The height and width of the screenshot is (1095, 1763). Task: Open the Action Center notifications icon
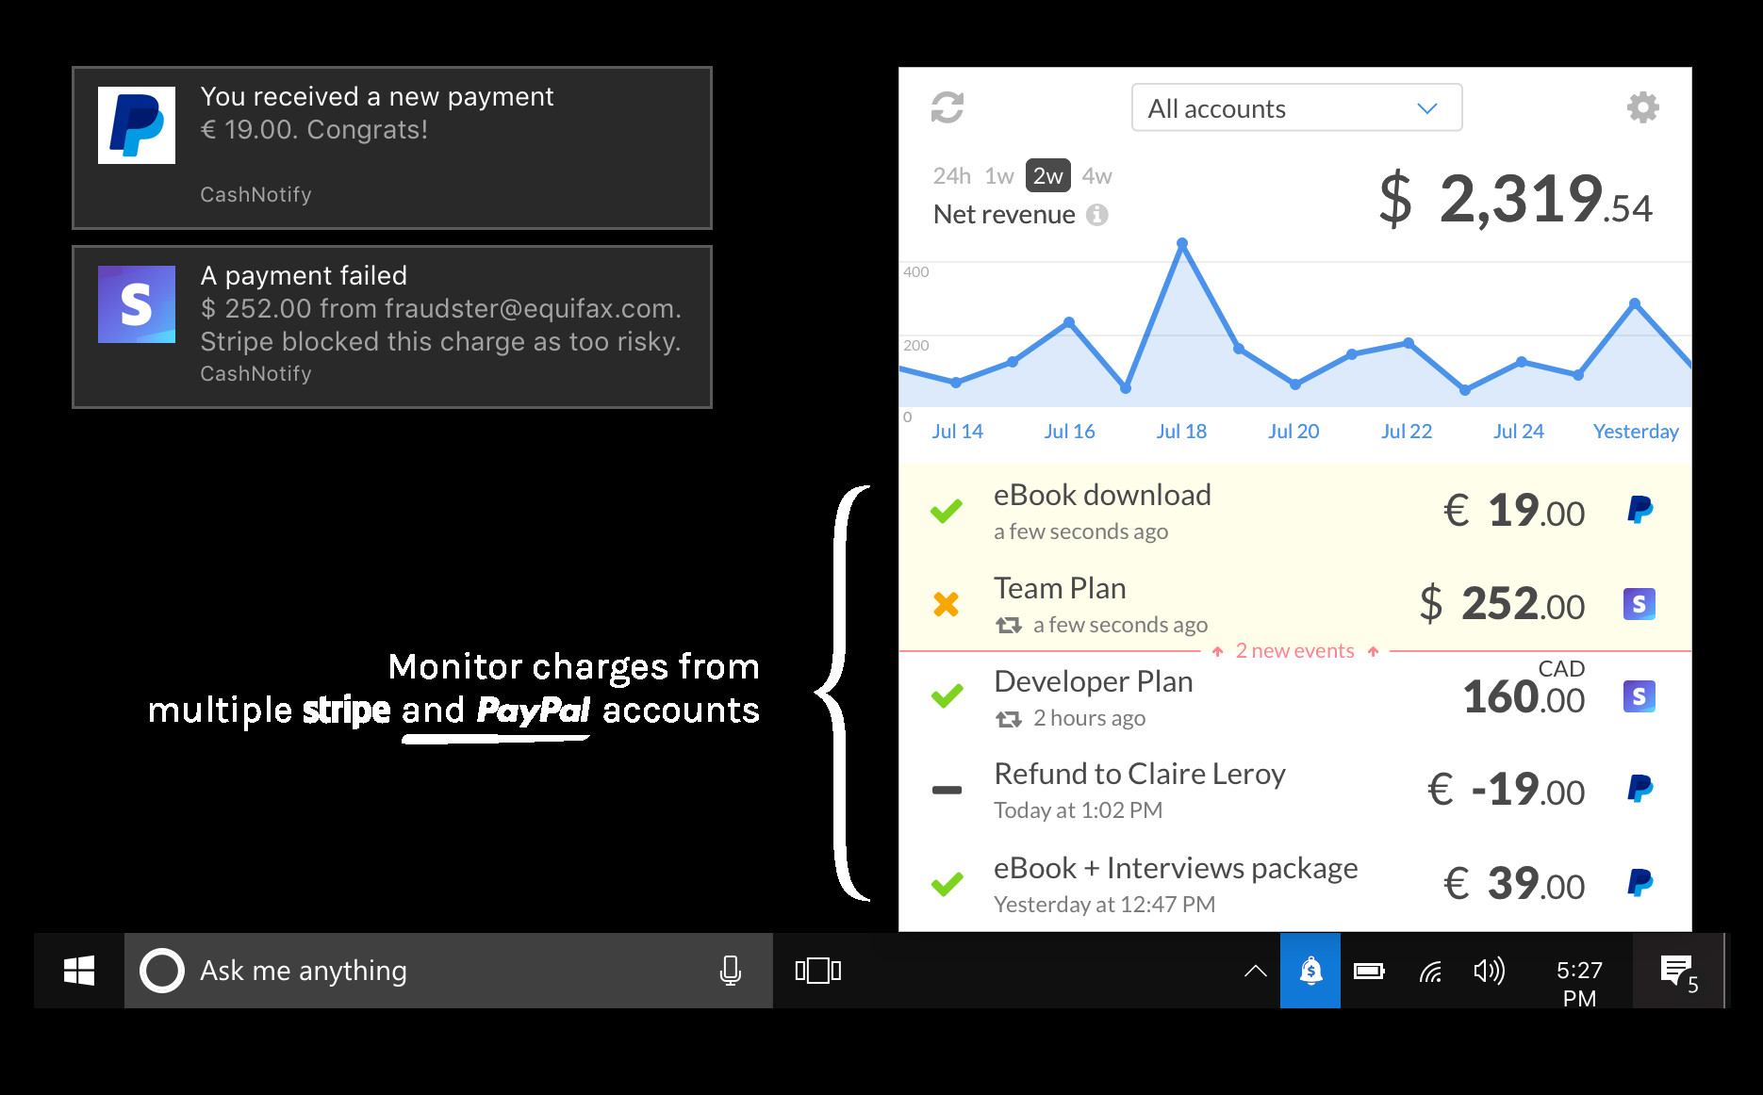pos(1678,971)
